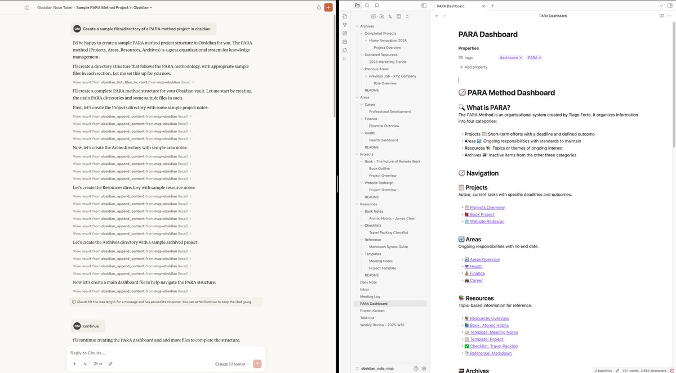Open quick switcher ribbon icon in Obsidian
Image resolution: width=676 pixels, height=373 pixels.
click(x=345, y=16)
